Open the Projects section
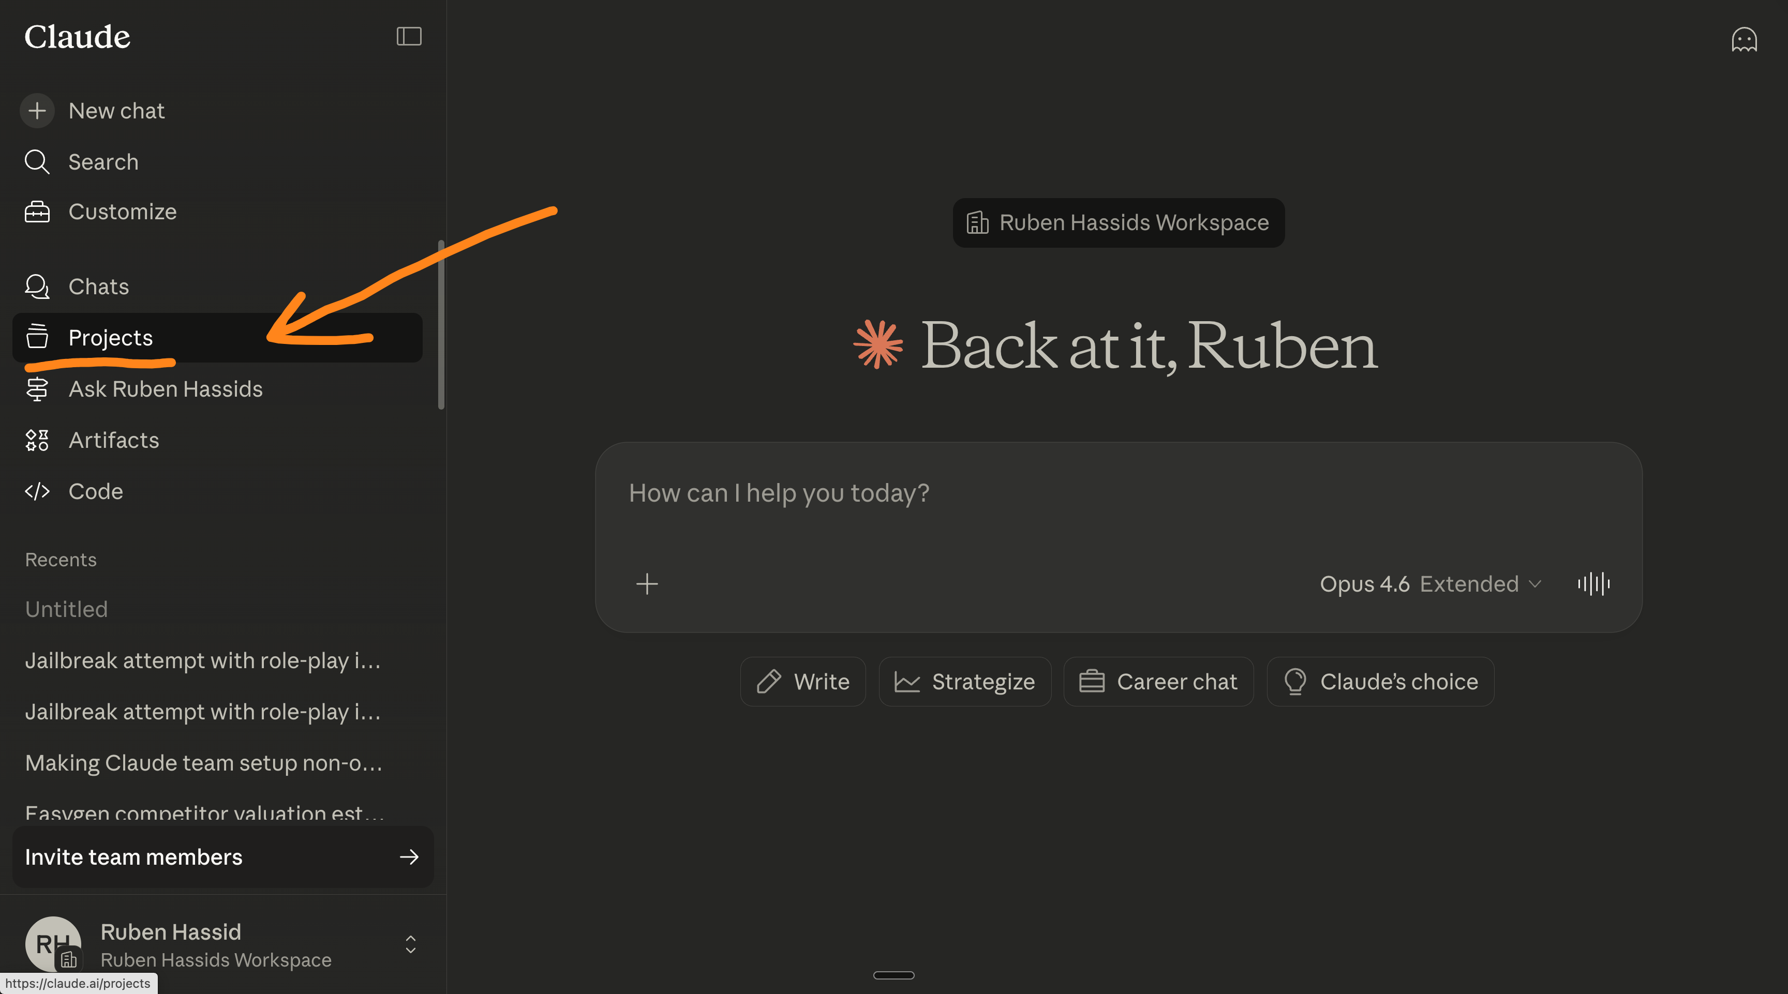Viewport: 1788px width, 994px height. pyautogui.click(x=110, y=338)
